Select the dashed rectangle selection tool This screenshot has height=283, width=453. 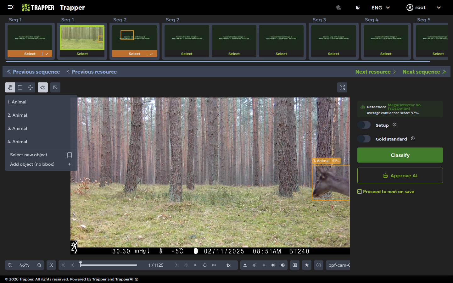(20, 87)
